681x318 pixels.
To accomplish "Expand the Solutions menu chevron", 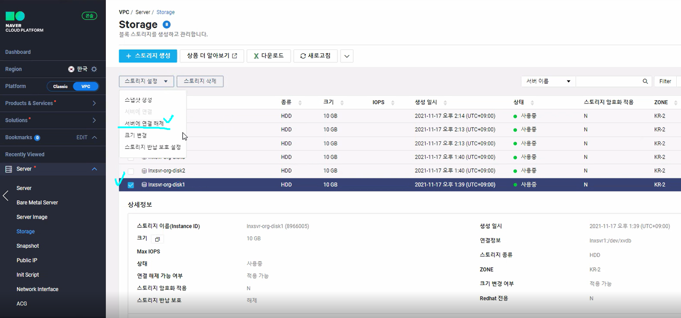I will 94,120.
